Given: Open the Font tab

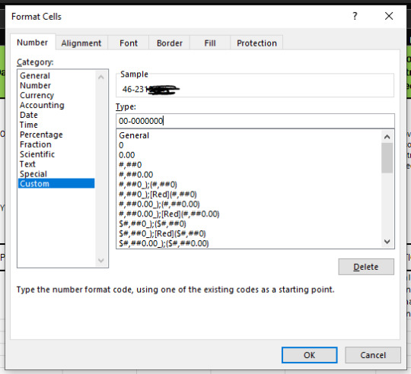Looking at the screenshot, I should pyautogui.click(x=129, y=43).
